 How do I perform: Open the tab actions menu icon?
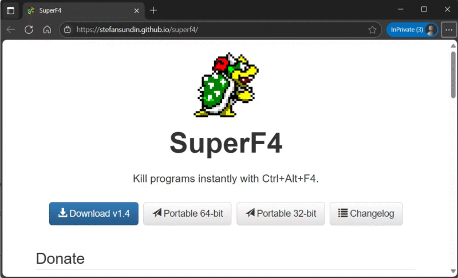click(x=10, y=10)
